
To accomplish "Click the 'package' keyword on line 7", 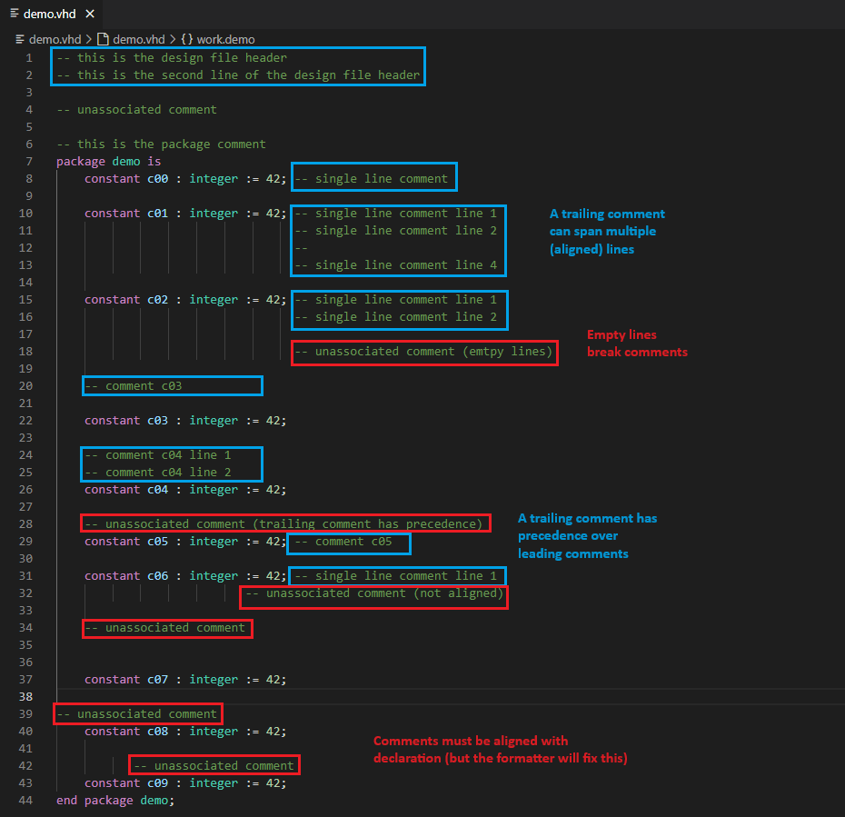I will (80, 161).
